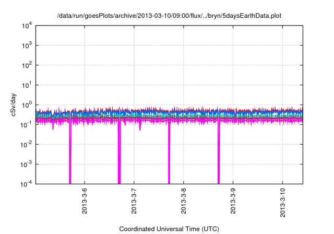
Task: Click the 2013-3-10 date tick label
Action: 282,203
